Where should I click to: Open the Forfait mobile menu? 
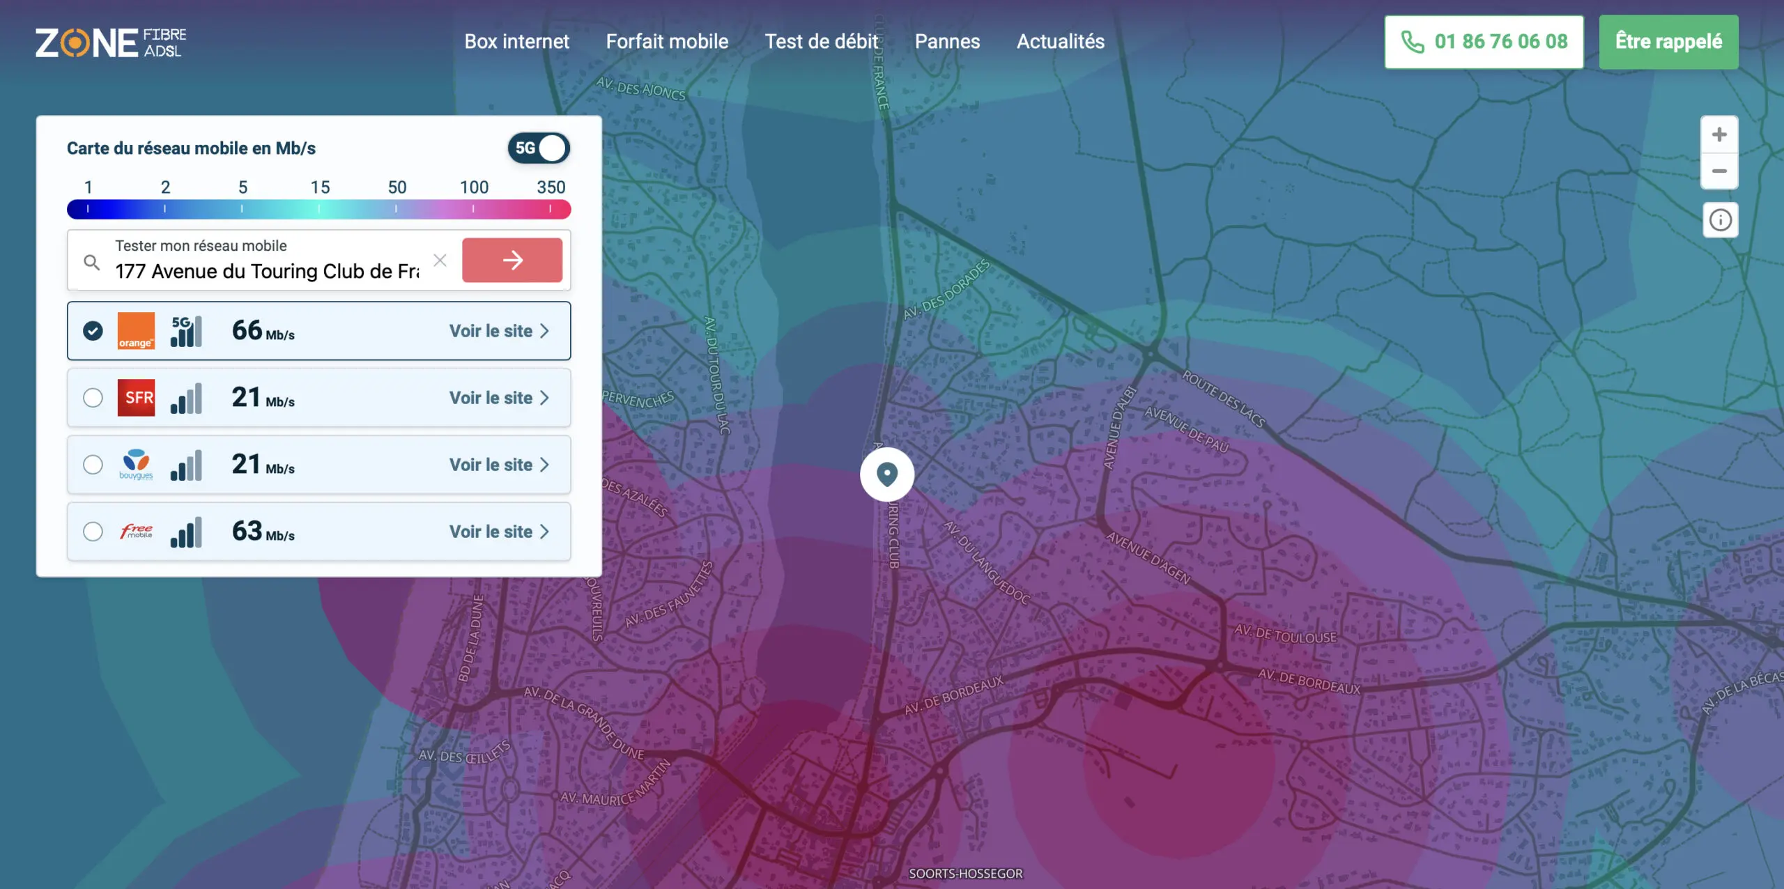point(667,42)
